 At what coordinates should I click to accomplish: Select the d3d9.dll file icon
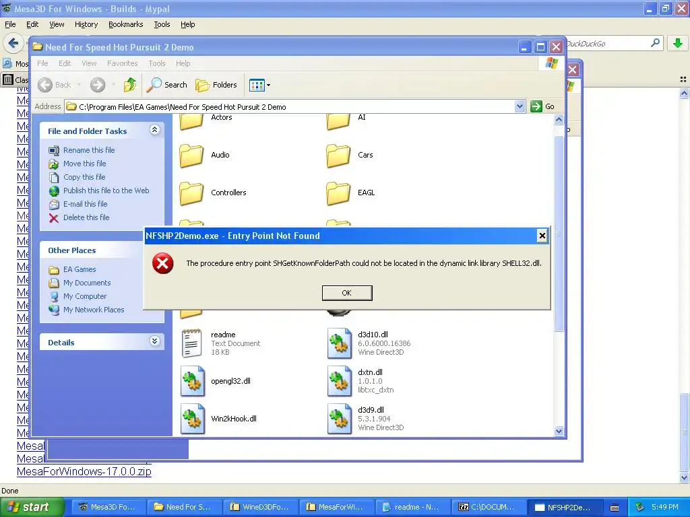[340, 419]
